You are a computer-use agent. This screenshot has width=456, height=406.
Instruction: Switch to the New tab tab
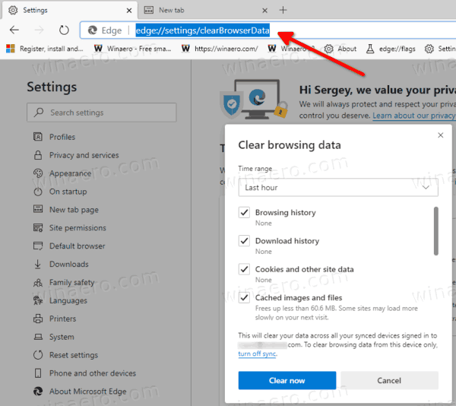(x=205, y=10)
